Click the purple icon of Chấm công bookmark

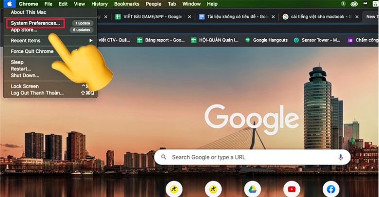click(x=350, y=40)
